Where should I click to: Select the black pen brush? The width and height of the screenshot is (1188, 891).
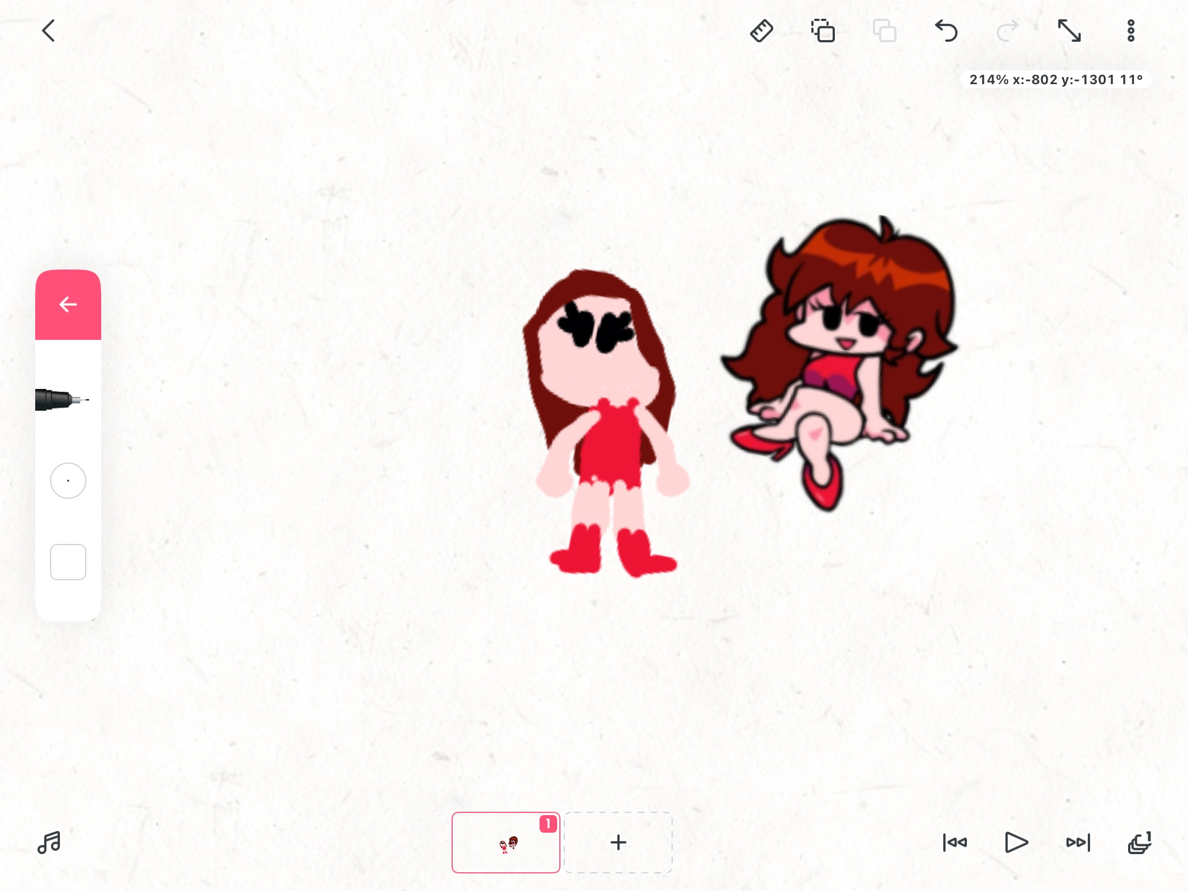[62, 400]
